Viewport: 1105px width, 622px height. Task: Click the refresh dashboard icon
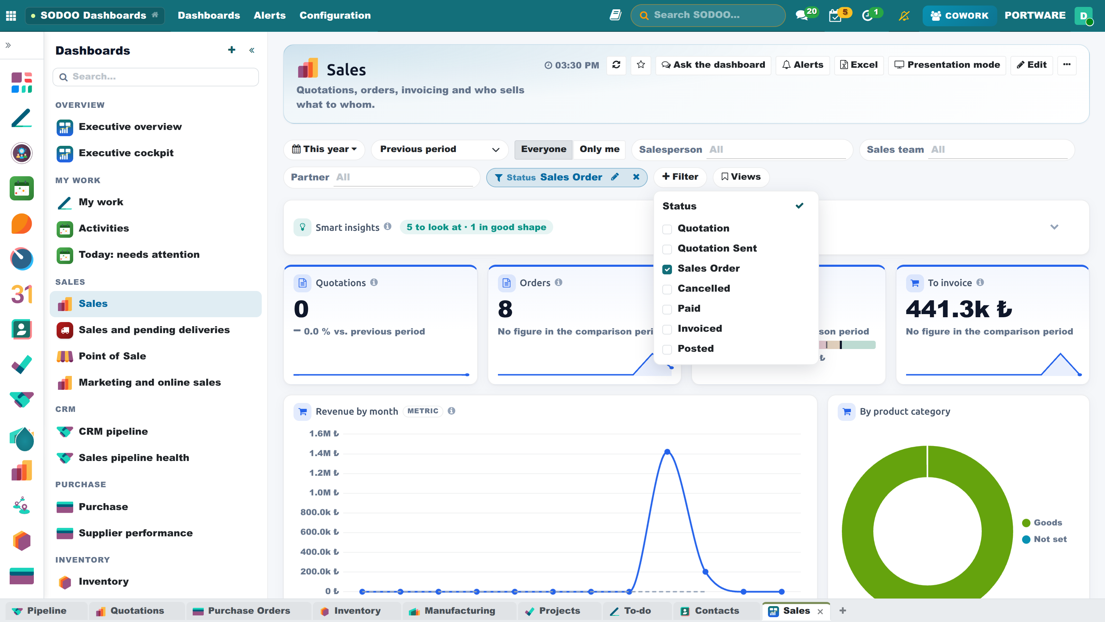(616, 65)
